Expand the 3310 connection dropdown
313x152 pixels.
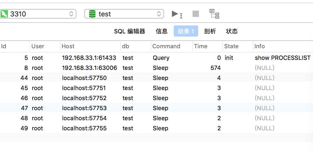38,14
